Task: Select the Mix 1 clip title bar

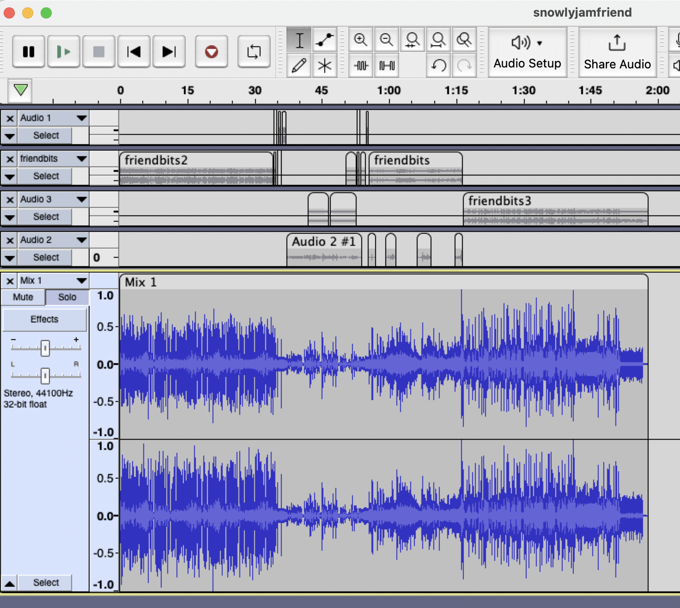Action: point(384,282)
